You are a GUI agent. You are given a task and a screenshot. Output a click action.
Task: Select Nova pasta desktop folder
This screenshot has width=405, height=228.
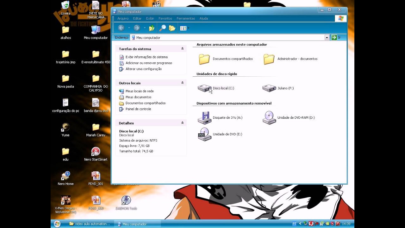tap(65, 81)
